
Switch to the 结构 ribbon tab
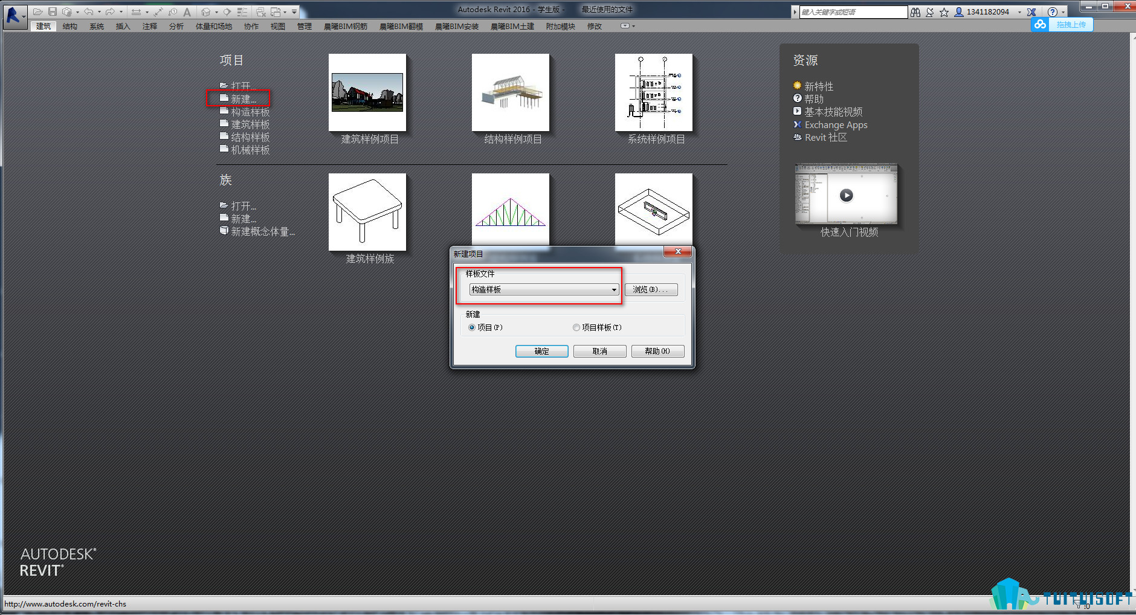pos(70,27)
